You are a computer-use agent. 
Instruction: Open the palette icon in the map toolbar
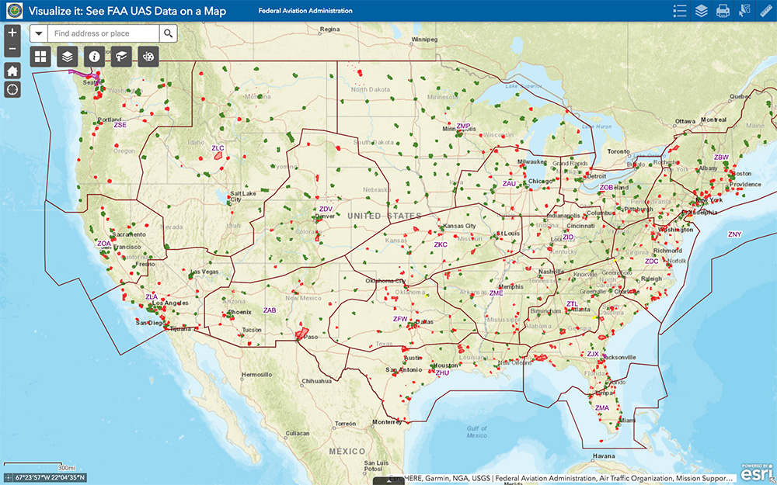tap(148, 56)
